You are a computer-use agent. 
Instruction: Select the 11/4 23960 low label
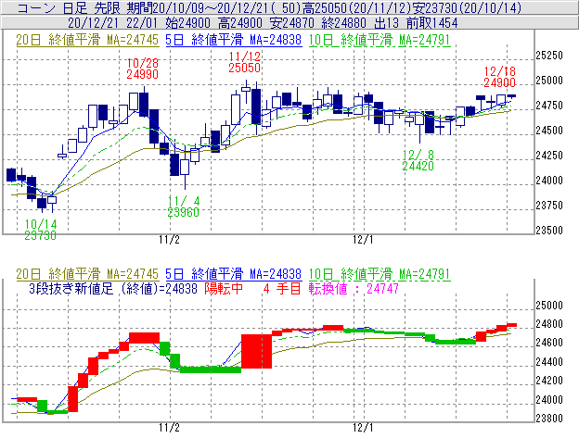click(x=184, y=206)
